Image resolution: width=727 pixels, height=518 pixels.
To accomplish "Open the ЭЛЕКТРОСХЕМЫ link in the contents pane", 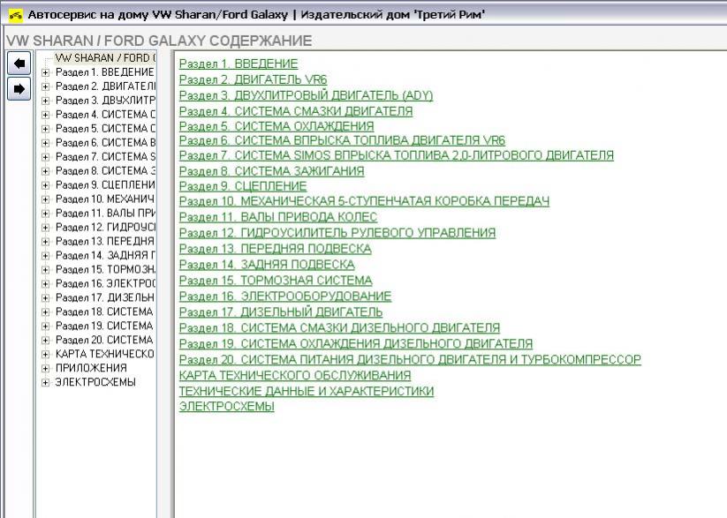I will tap(227, 406).
